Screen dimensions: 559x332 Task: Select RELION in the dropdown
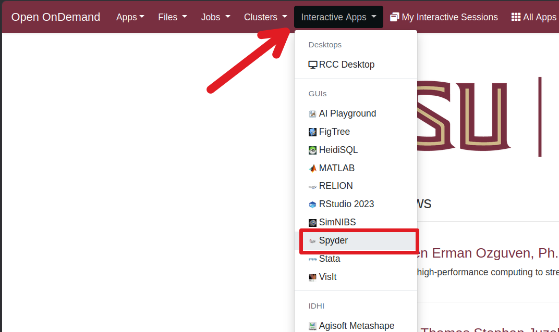point(356,186)
